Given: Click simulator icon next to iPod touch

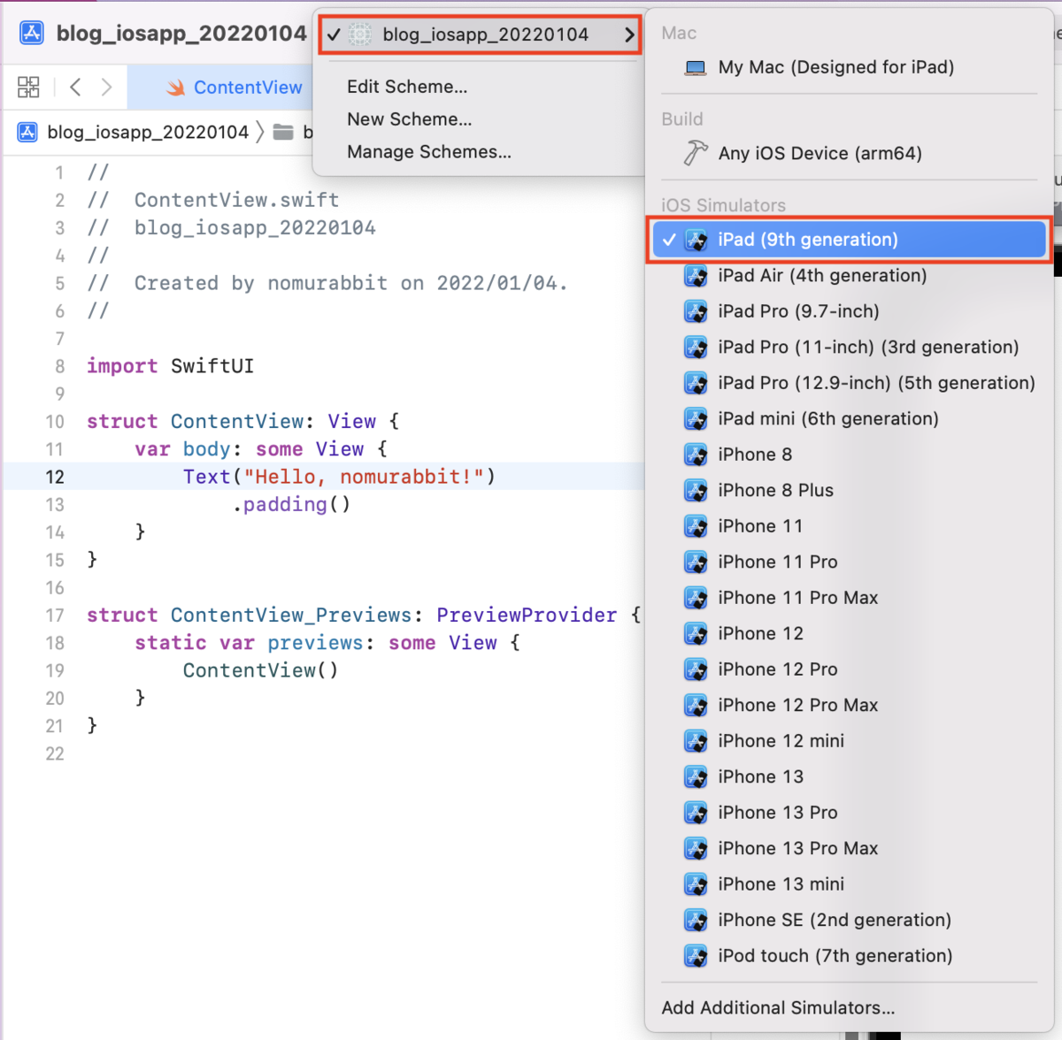Looking at the screenshot, I should coord(696,956).
